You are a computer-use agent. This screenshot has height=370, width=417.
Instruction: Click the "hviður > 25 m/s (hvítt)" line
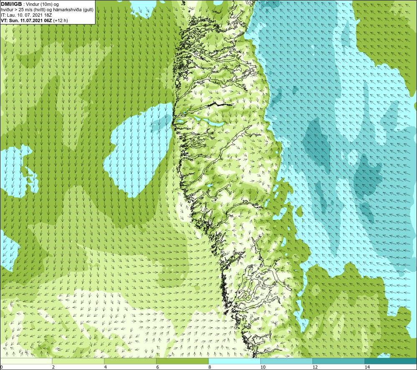23,10
